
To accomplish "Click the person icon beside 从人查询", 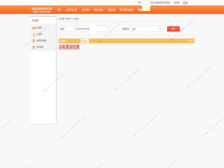I will tap(34, 34).
